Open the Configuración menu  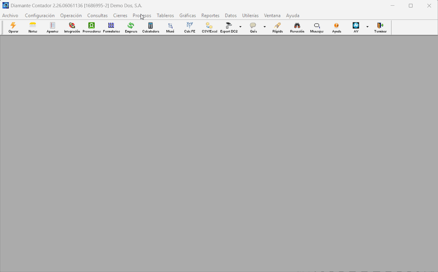[40, 15]
